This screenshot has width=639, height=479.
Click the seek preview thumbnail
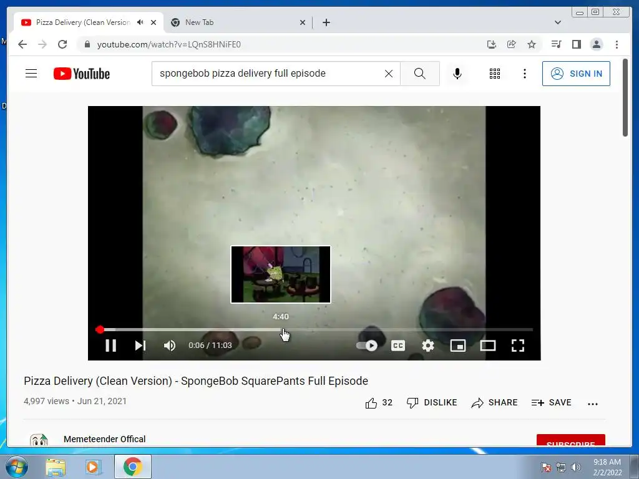click(281, 274)
